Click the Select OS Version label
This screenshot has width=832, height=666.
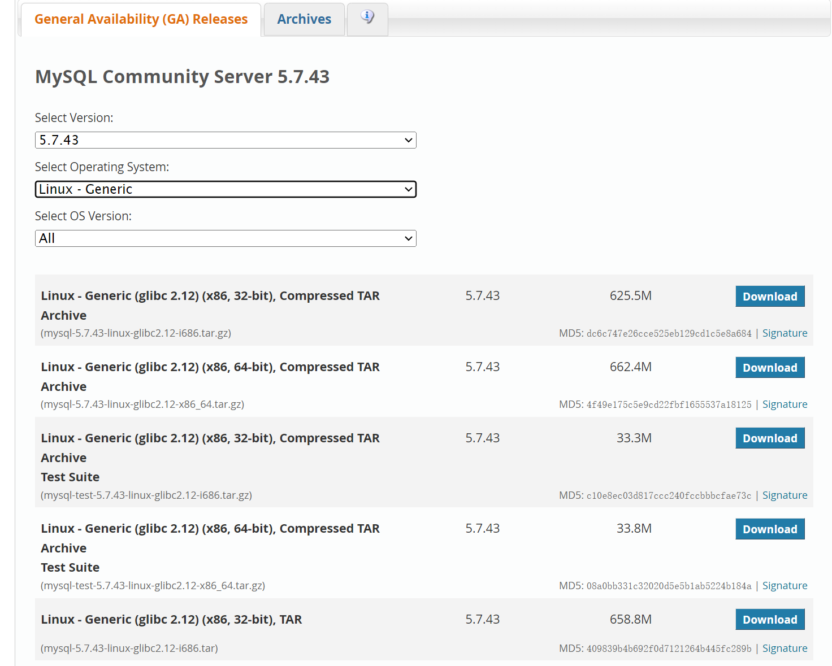(x=83, y=216)
